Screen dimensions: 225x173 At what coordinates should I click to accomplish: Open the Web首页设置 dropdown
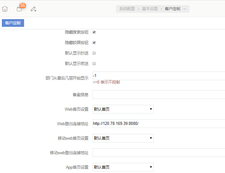[x=123, y=109]
